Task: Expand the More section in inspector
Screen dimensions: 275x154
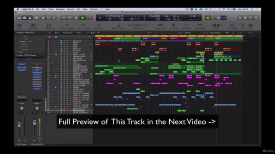Action: point(17,52)
